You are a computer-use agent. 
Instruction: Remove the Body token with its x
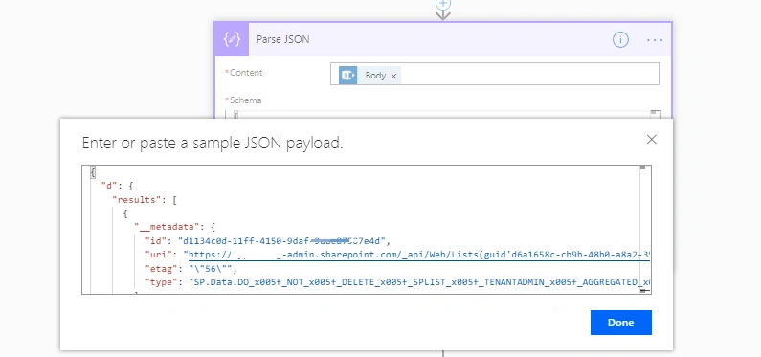[x=393, y=76]
